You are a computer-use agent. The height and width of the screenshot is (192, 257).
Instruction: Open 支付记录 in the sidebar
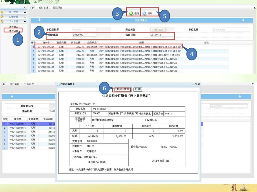[x=13, y=31]
